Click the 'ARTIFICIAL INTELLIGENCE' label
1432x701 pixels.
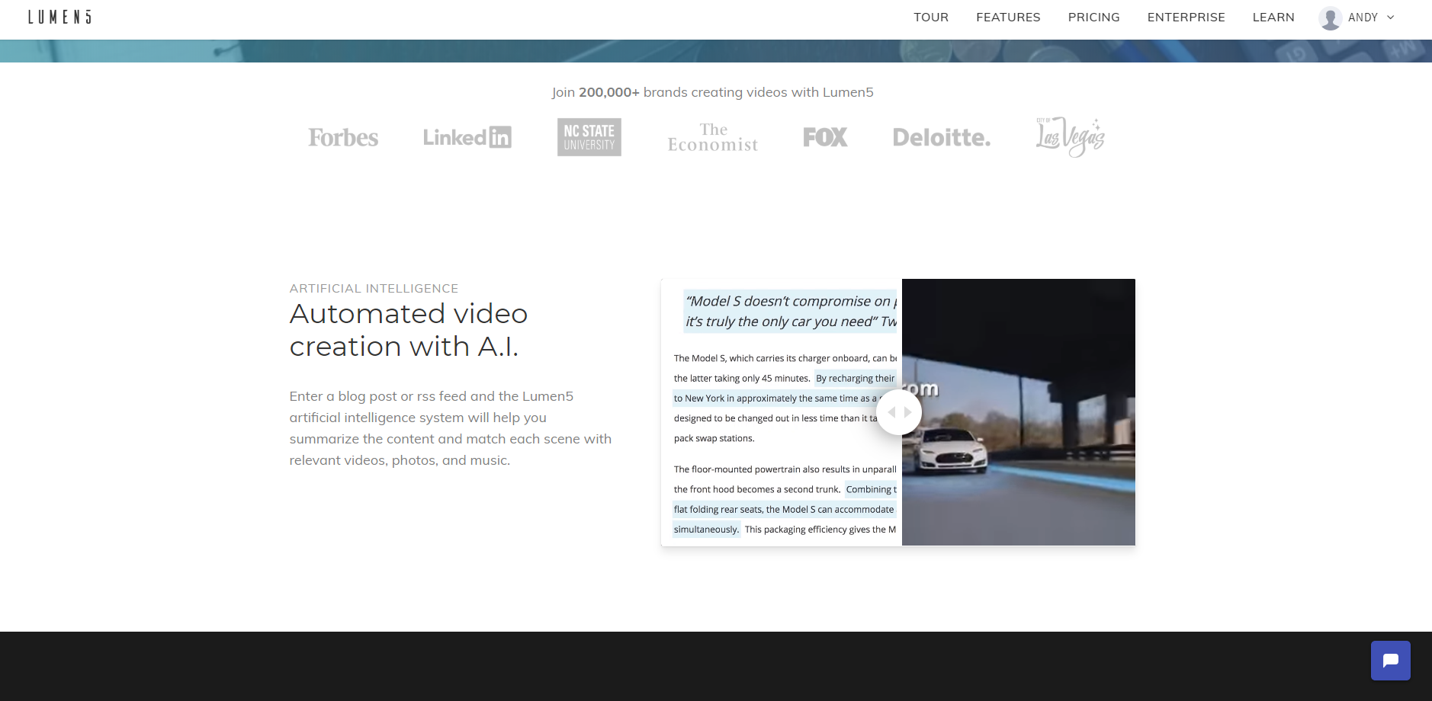pos(374,289)
